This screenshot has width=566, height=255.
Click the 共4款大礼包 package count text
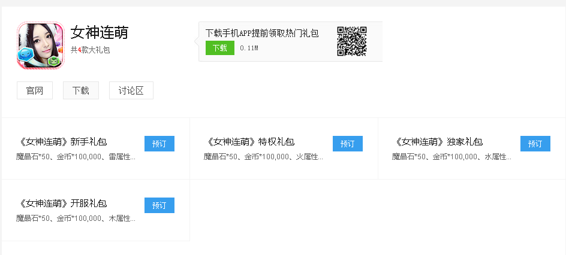click(x=91, y=50)
